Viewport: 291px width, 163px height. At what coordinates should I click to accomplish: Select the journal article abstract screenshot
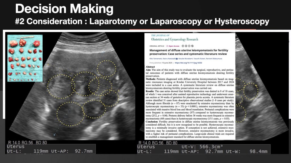[x=190, y=86]
